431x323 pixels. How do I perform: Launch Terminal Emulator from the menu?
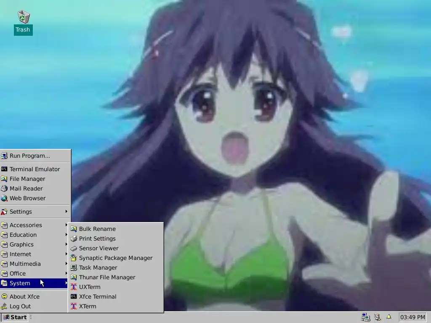click(35, 169)
